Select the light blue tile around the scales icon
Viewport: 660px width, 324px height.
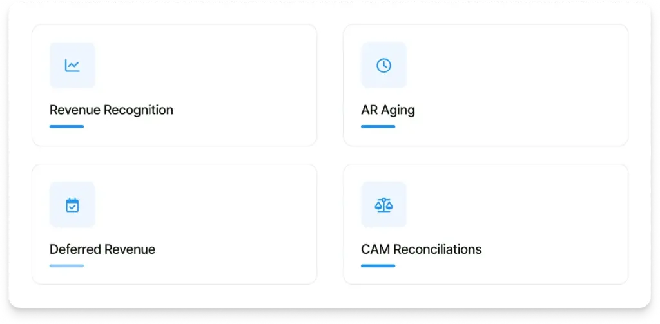(x=384, y=204)
